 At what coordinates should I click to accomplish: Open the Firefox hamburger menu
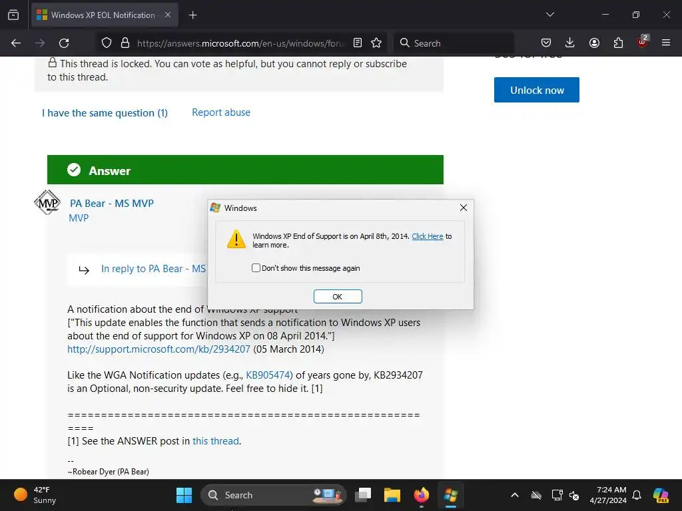click(x=666, y=43)
